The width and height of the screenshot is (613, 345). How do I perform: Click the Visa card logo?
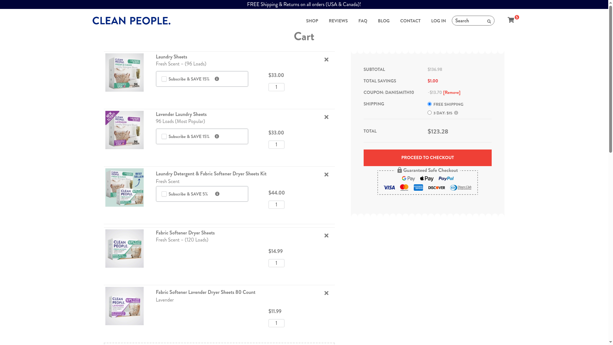click(x=389, y=188)
